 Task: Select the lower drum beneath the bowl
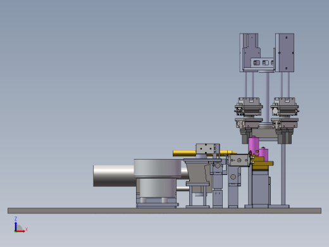(x=158, y=188)
